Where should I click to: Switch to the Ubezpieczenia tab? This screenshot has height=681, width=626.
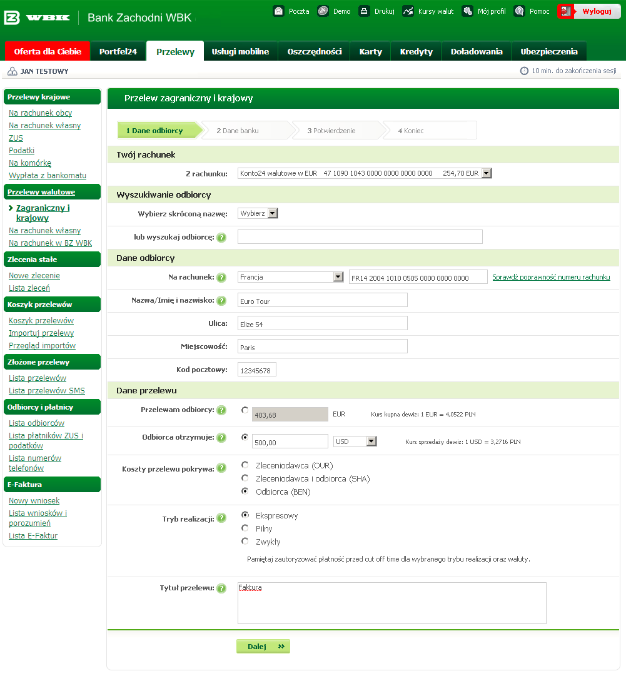549,51
